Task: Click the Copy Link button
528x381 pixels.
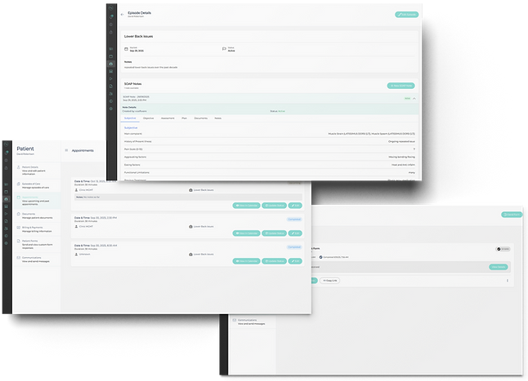Action: coord(329,281)
